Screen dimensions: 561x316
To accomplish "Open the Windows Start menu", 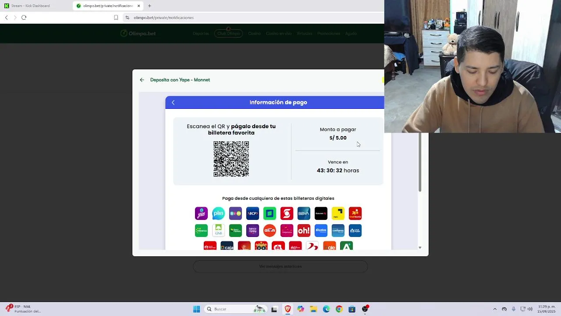I will click(196, 309).
